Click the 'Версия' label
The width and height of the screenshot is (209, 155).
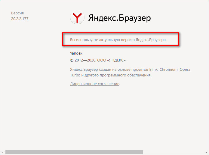[x=17, y=13]
